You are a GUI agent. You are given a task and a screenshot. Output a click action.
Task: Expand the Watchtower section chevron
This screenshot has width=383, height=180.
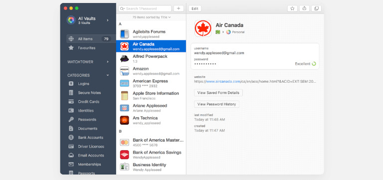tap(108, 62)
